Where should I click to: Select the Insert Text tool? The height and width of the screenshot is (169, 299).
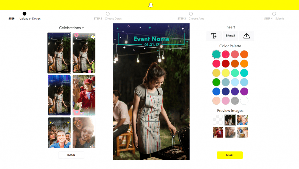pyautogui.click(x=214, y=36)
